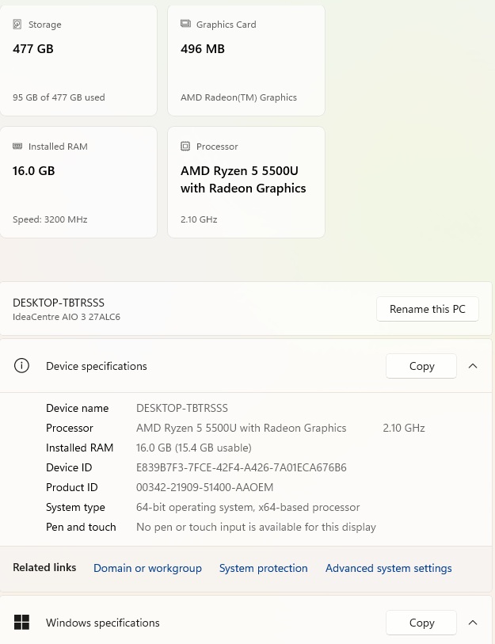
Task: Click the 16.0 GB RAM card value
Action: tap(34, 171)
